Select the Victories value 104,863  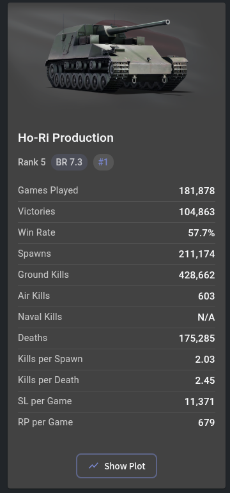(197, 212)
